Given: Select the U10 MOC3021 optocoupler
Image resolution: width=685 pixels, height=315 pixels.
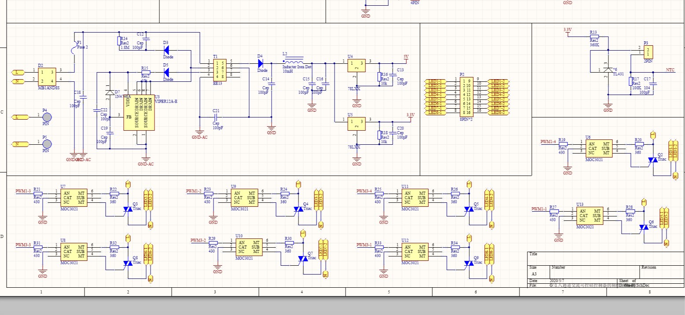Looking at the screenshot, I should (x=249, y=247).
